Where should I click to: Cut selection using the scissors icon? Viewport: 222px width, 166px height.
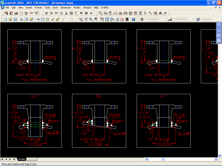[38, 19]
